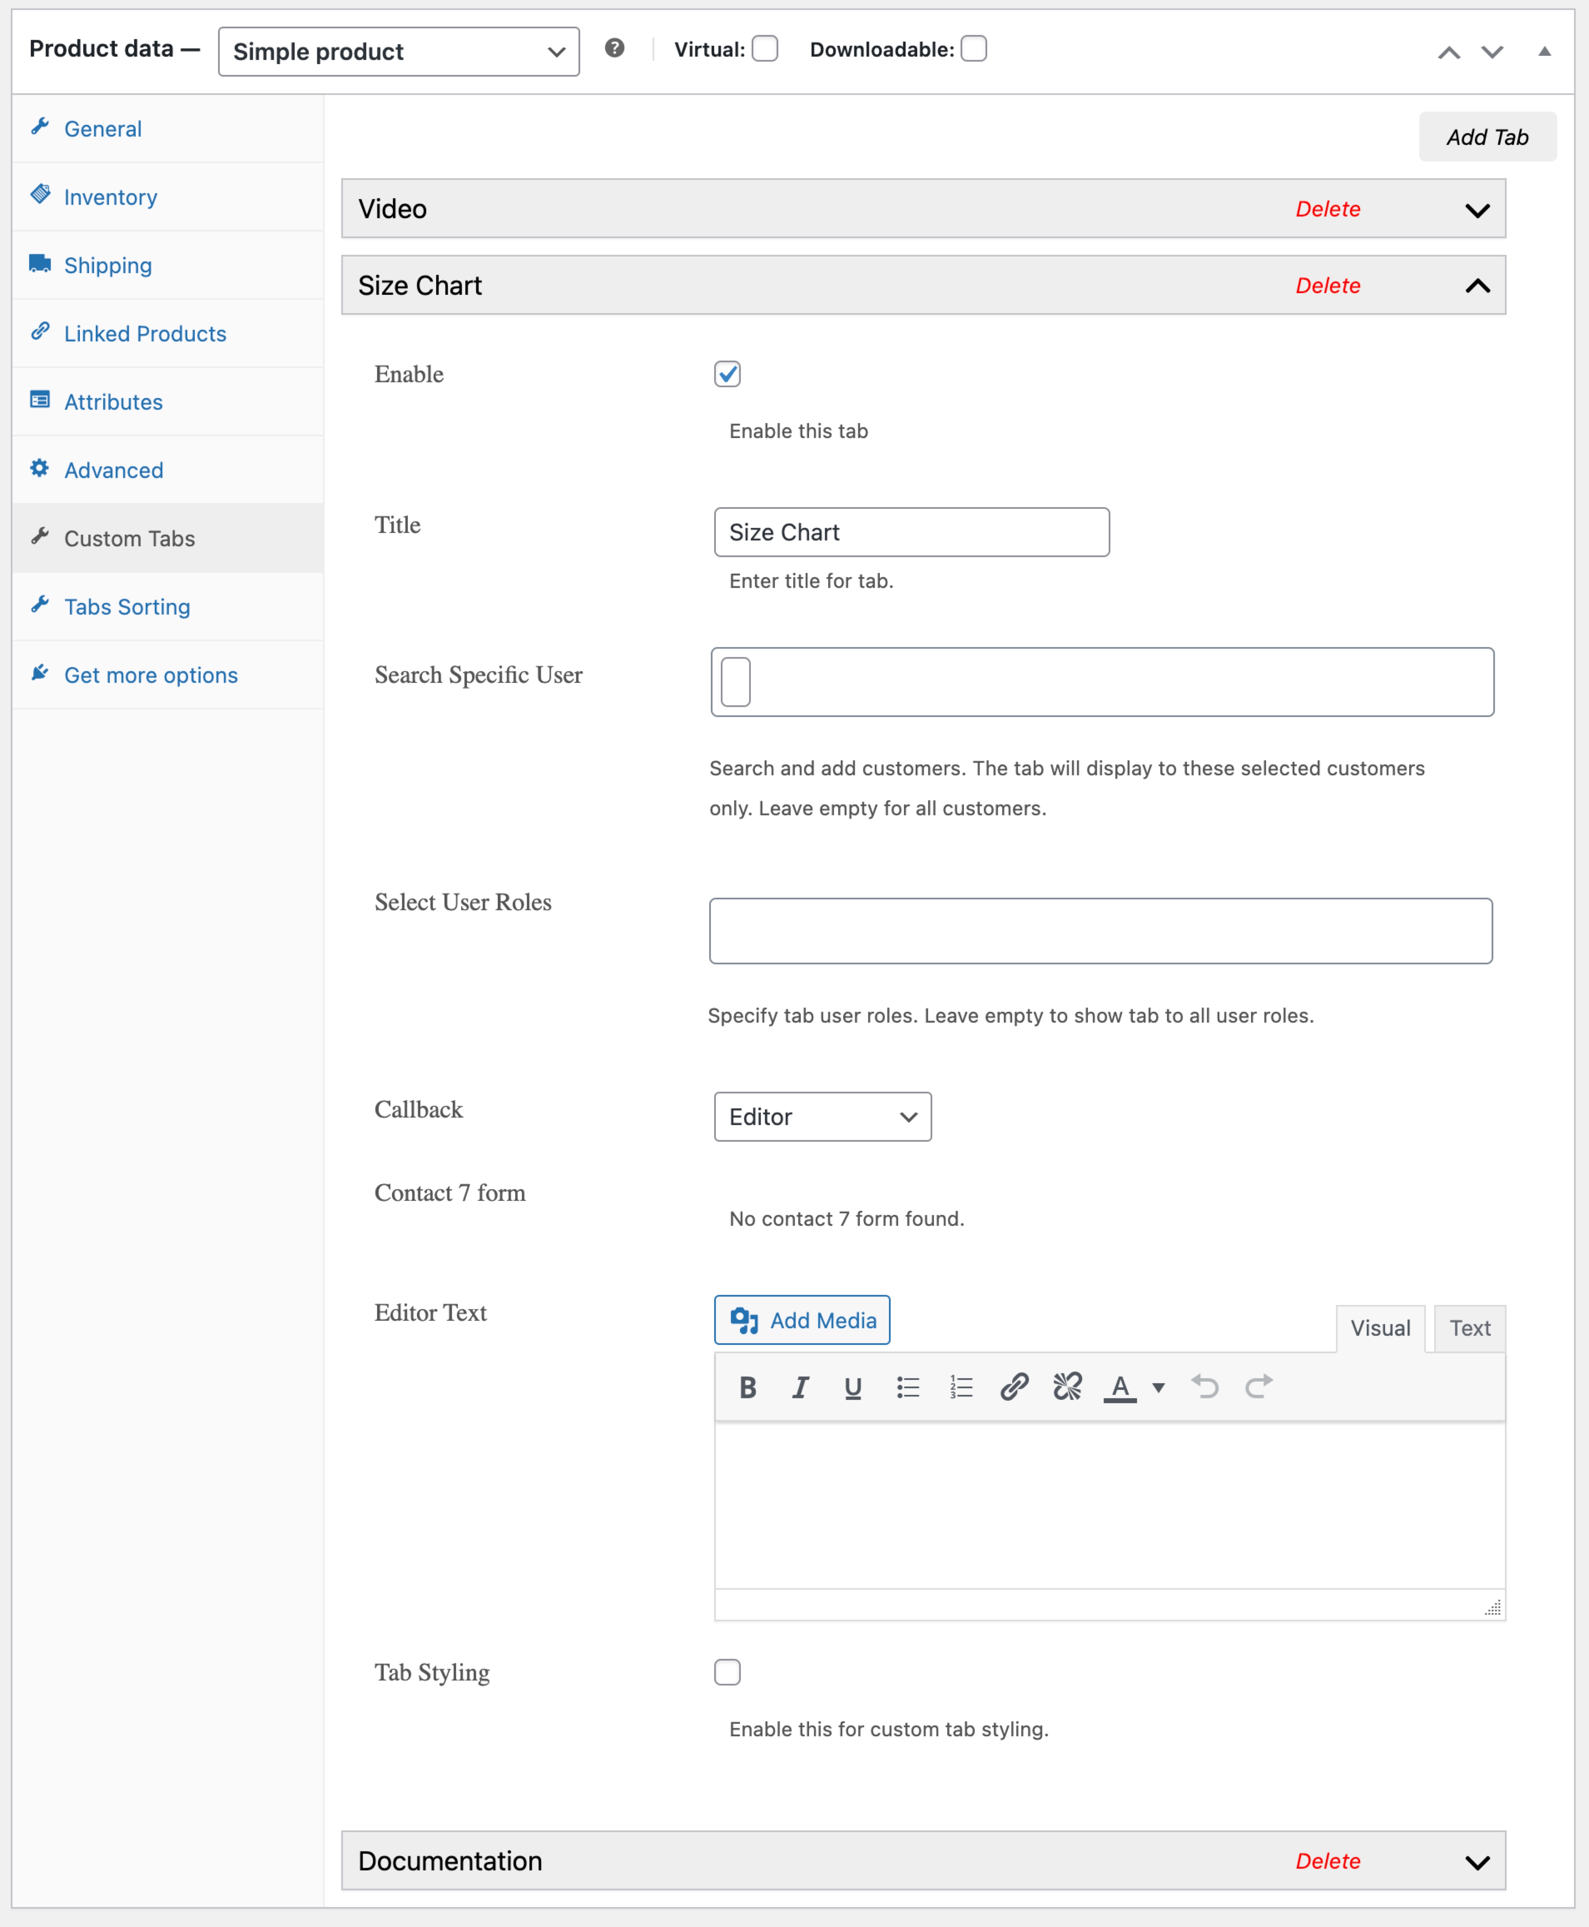Undo the last editor change
This screenshot has width=1589, height=1927.
tap(1205, 1387)
